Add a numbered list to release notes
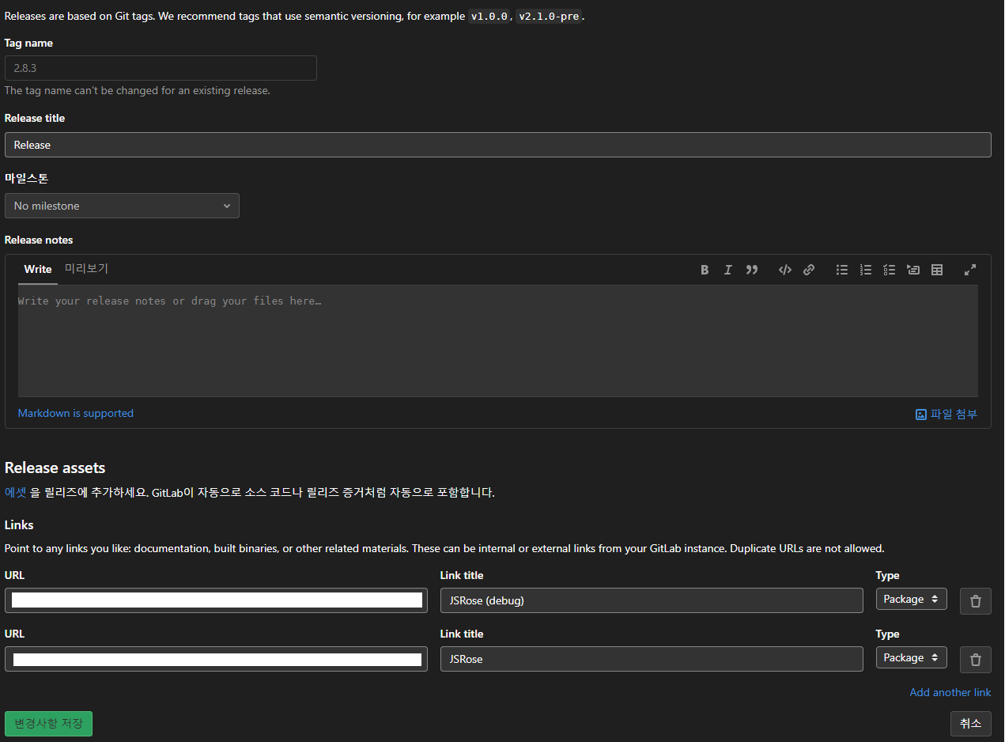The image size is (1005, 742). [865, 269]
